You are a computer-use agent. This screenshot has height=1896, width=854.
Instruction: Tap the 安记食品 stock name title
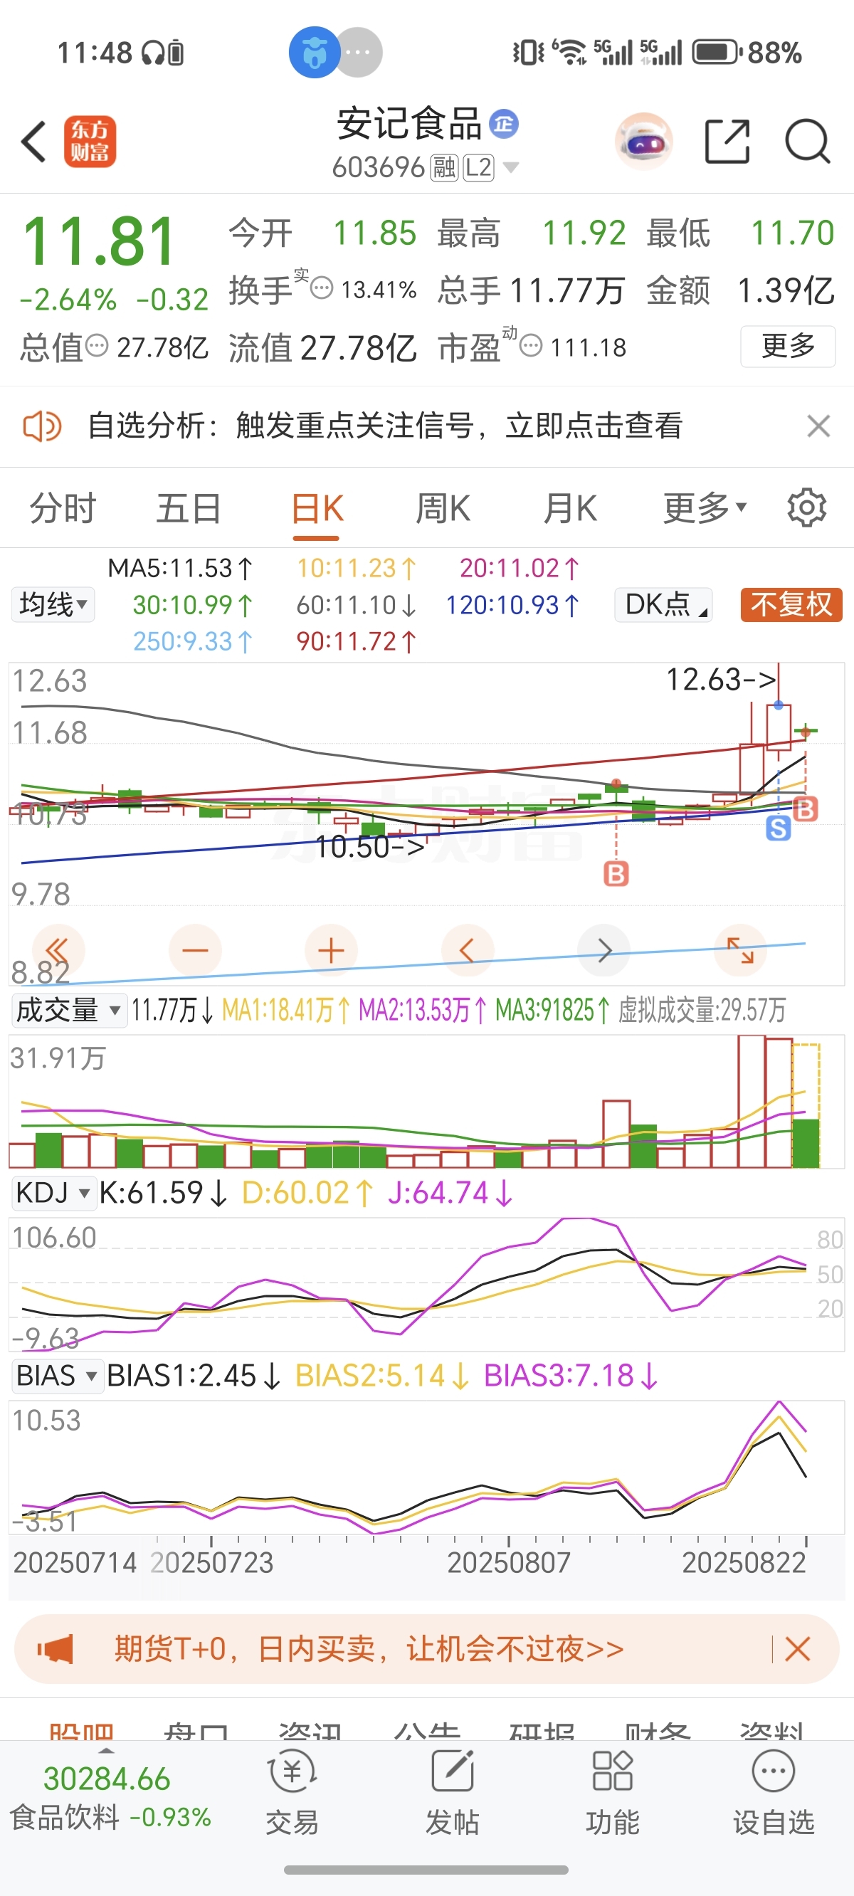(x=409, y=124)
